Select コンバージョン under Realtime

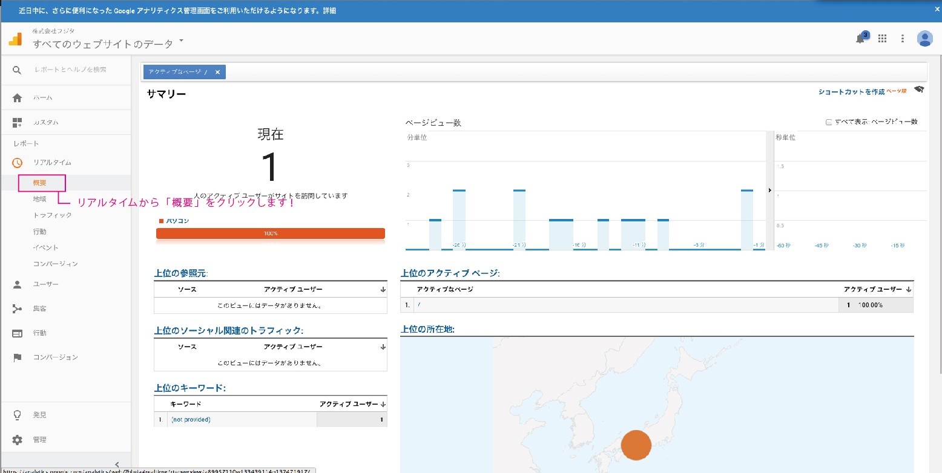[x=56, y=264]
